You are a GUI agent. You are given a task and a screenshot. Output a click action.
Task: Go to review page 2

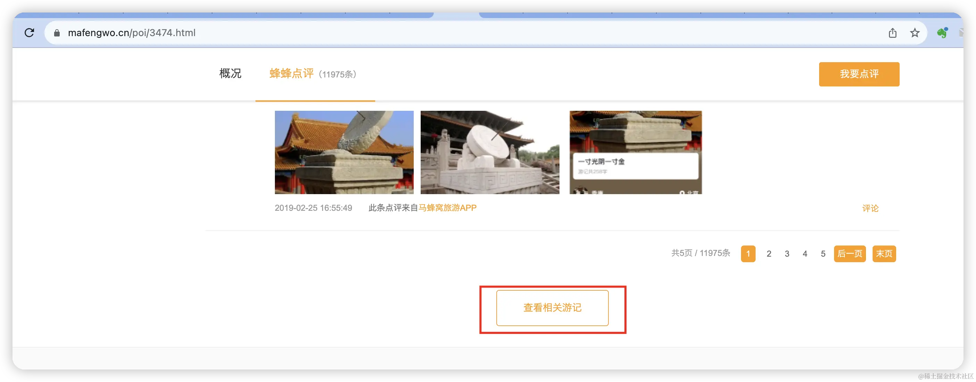click(769, 254)
